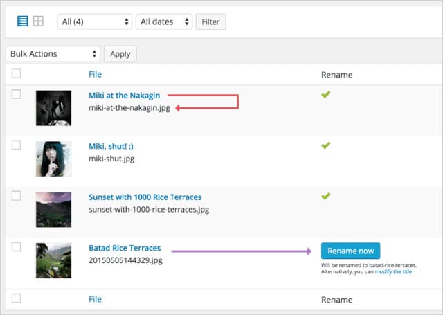Click the bottom File column footer label
Image resolution: width=443 pixels, height=315 pixels.
tap(95, 299)
